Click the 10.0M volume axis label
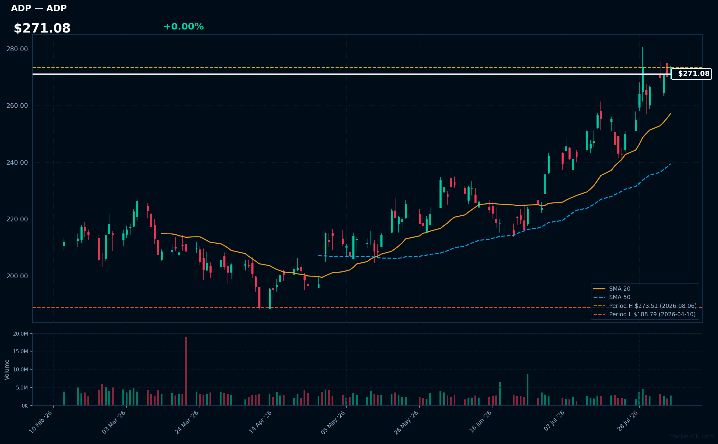Screen dimensions: 718x444 [20, 370]
